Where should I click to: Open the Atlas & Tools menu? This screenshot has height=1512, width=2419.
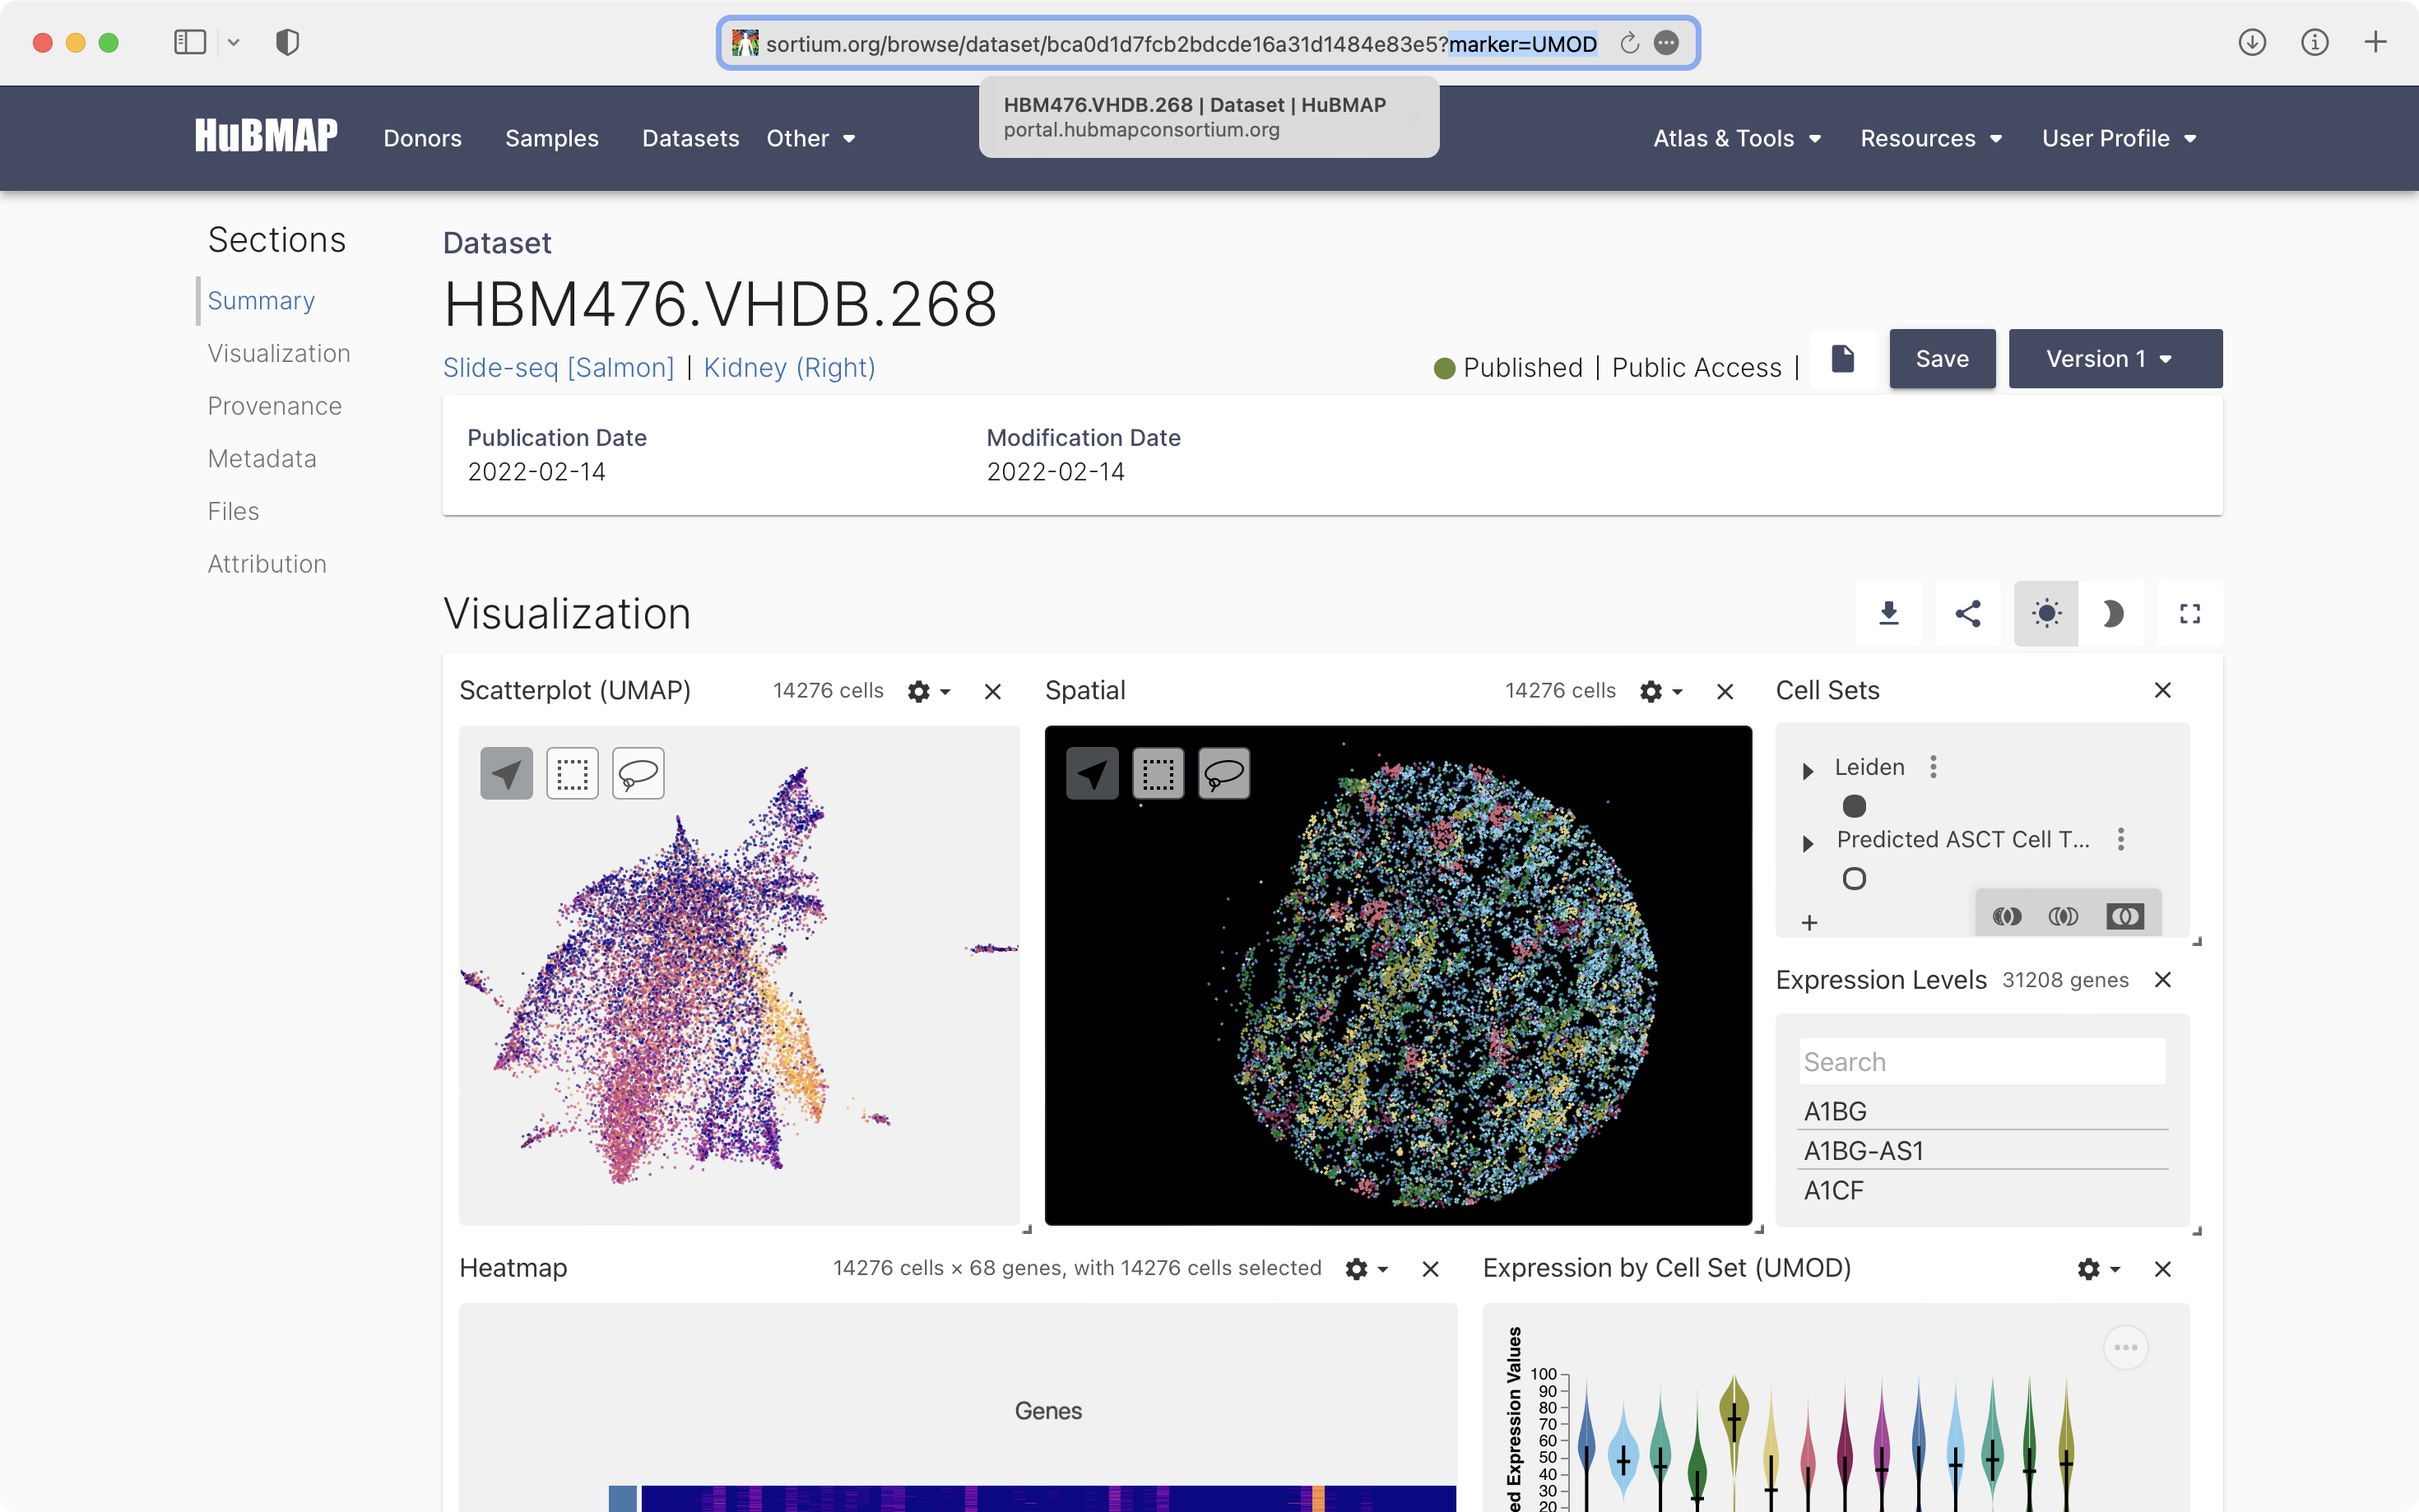pos(1737,138)
